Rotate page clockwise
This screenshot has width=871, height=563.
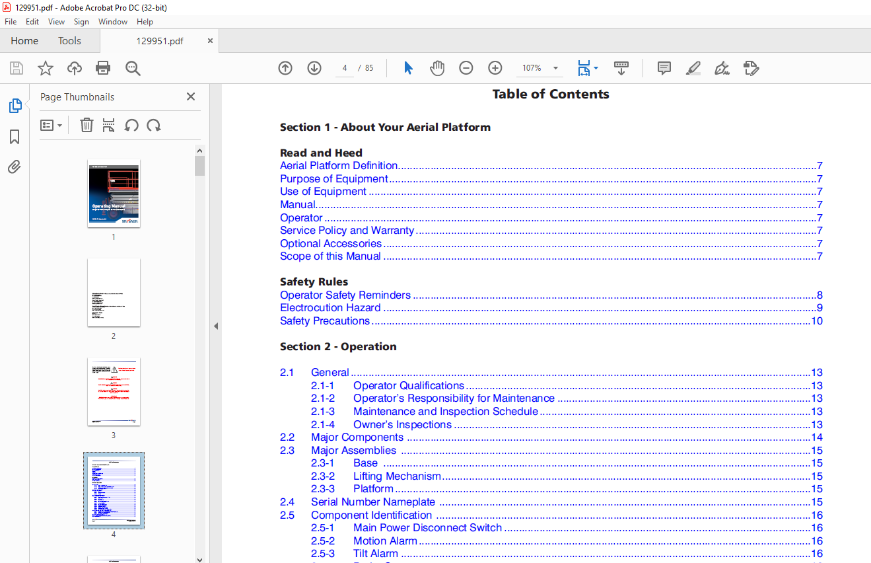coord(154,125)
